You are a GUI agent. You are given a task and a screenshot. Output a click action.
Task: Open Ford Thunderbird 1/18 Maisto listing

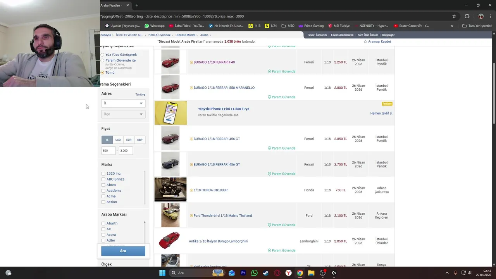[x=223, y=215]
